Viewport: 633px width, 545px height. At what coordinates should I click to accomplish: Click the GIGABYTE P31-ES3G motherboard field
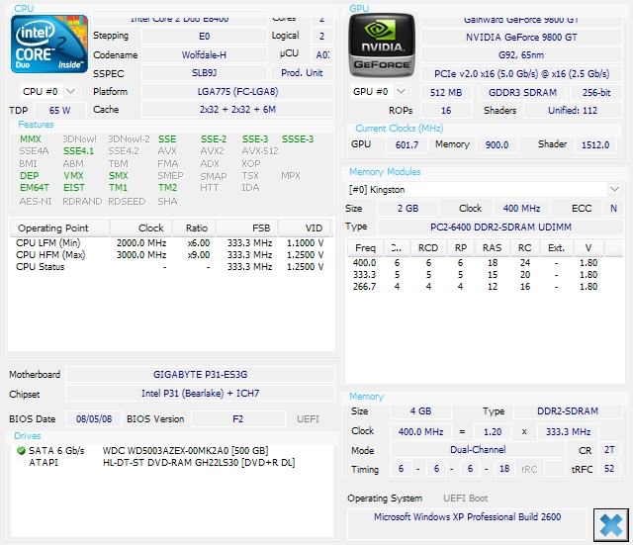pos(200,374)
